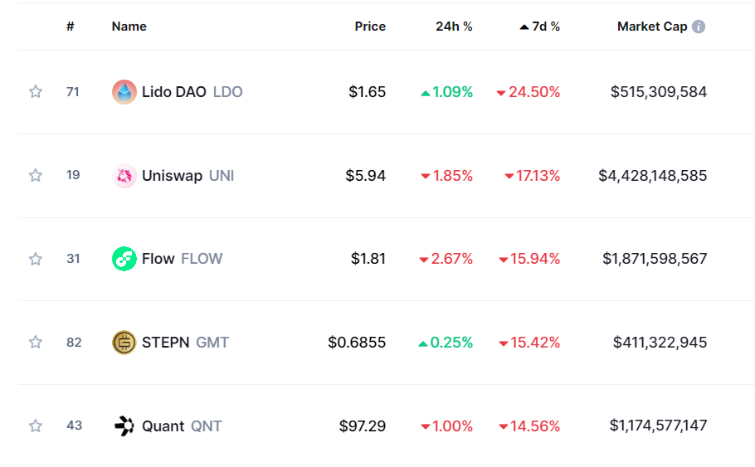Click the Quant QNT logo icon
Image resolution: width=755 pixels, height=467 pixels.
coord(124,426)
